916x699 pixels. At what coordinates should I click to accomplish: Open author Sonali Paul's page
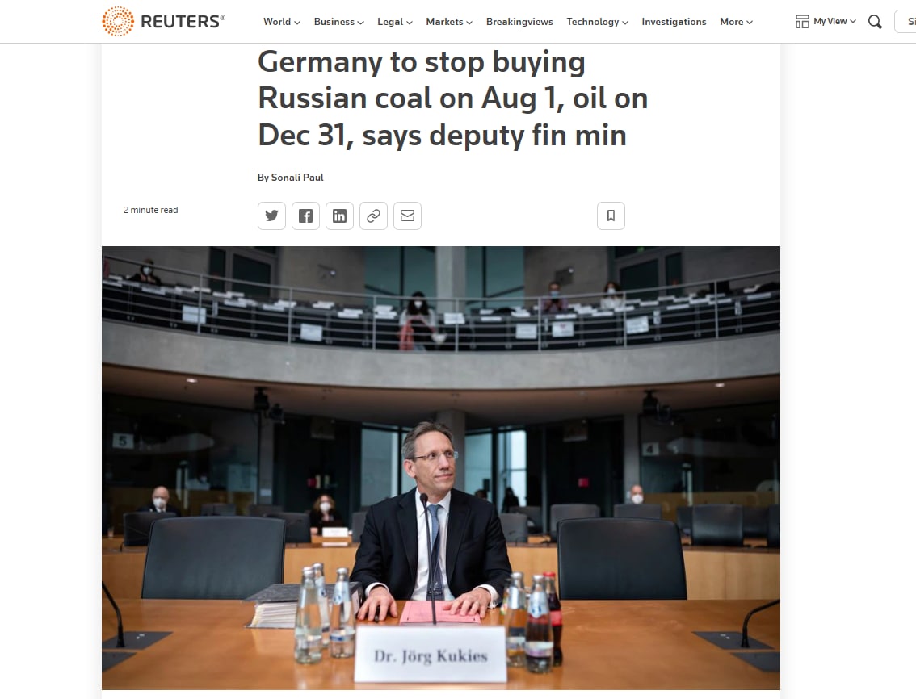(x=297, y=178)
